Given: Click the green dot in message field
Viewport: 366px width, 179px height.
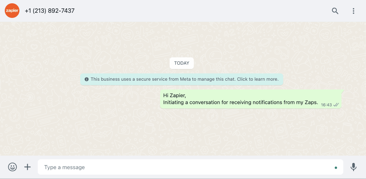Looking at the screenshot, I should pos(336,168).
